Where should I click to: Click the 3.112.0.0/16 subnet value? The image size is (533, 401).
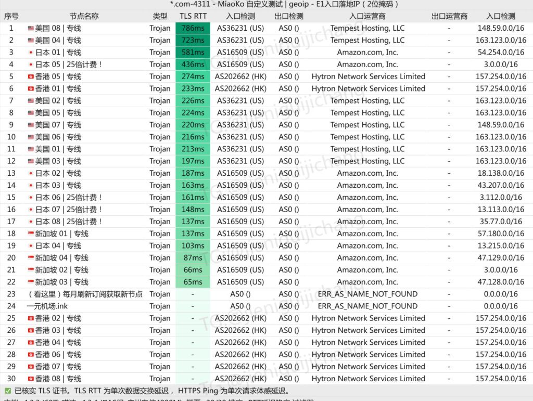[501, 198]
